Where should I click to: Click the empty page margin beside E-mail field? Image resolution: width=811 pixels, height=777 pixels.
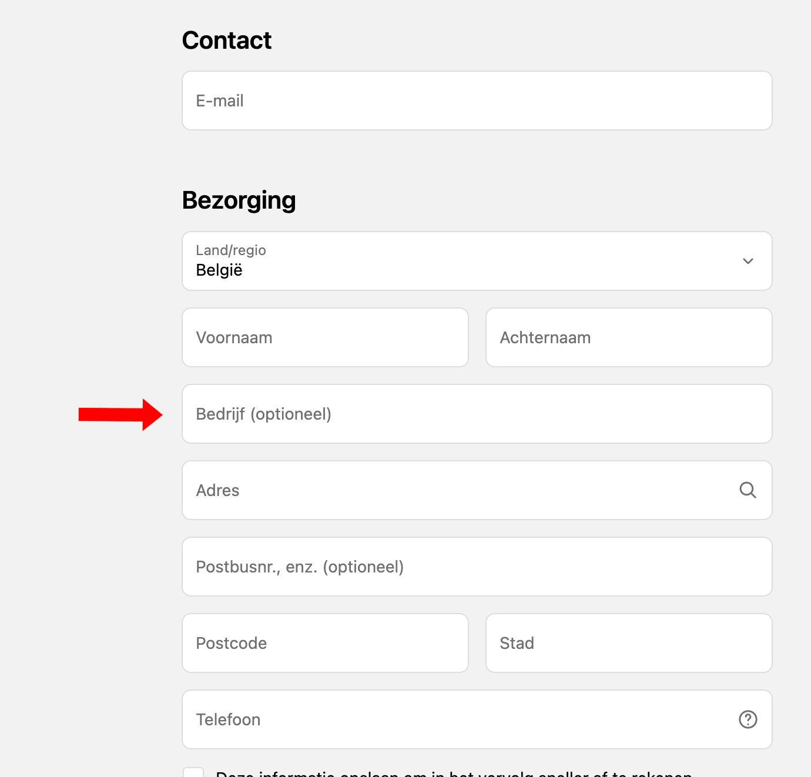tap(88, 101)
